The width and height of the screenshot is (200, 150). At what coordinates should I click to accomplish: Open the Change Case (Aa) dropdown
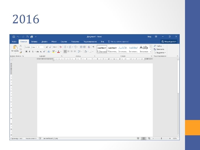(55, 47)
